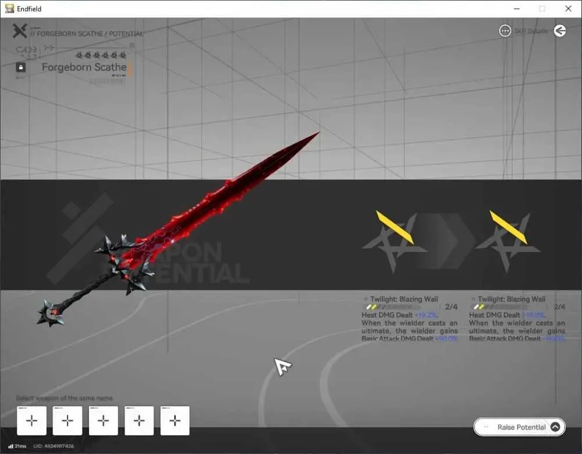Select the fifth empty weapon slot
The image size is (582, 454).
click(x=175, y=421)
